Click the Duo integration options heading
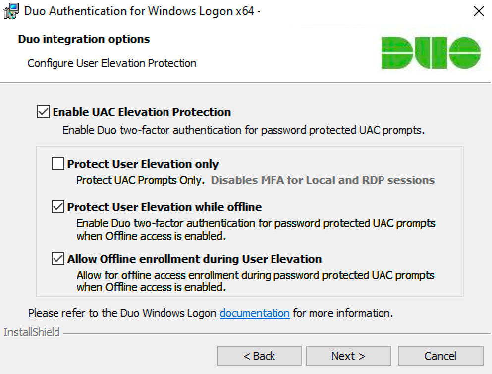Image resolution: width=492 pixels, height=374 pixels. [x=83, y=39]
